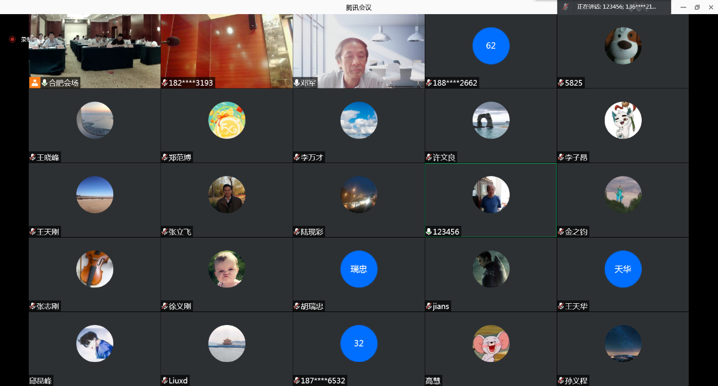Click the red recording indicator icon
718x386 pixels.
point(12,39)
